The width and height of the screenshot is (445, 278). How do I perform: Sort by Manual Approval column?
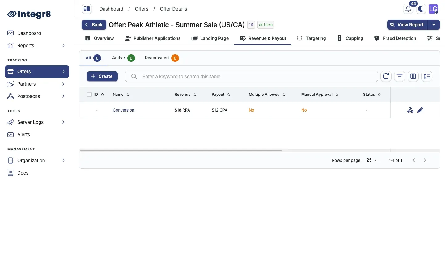pyautogui.click(x=320, y=95)
